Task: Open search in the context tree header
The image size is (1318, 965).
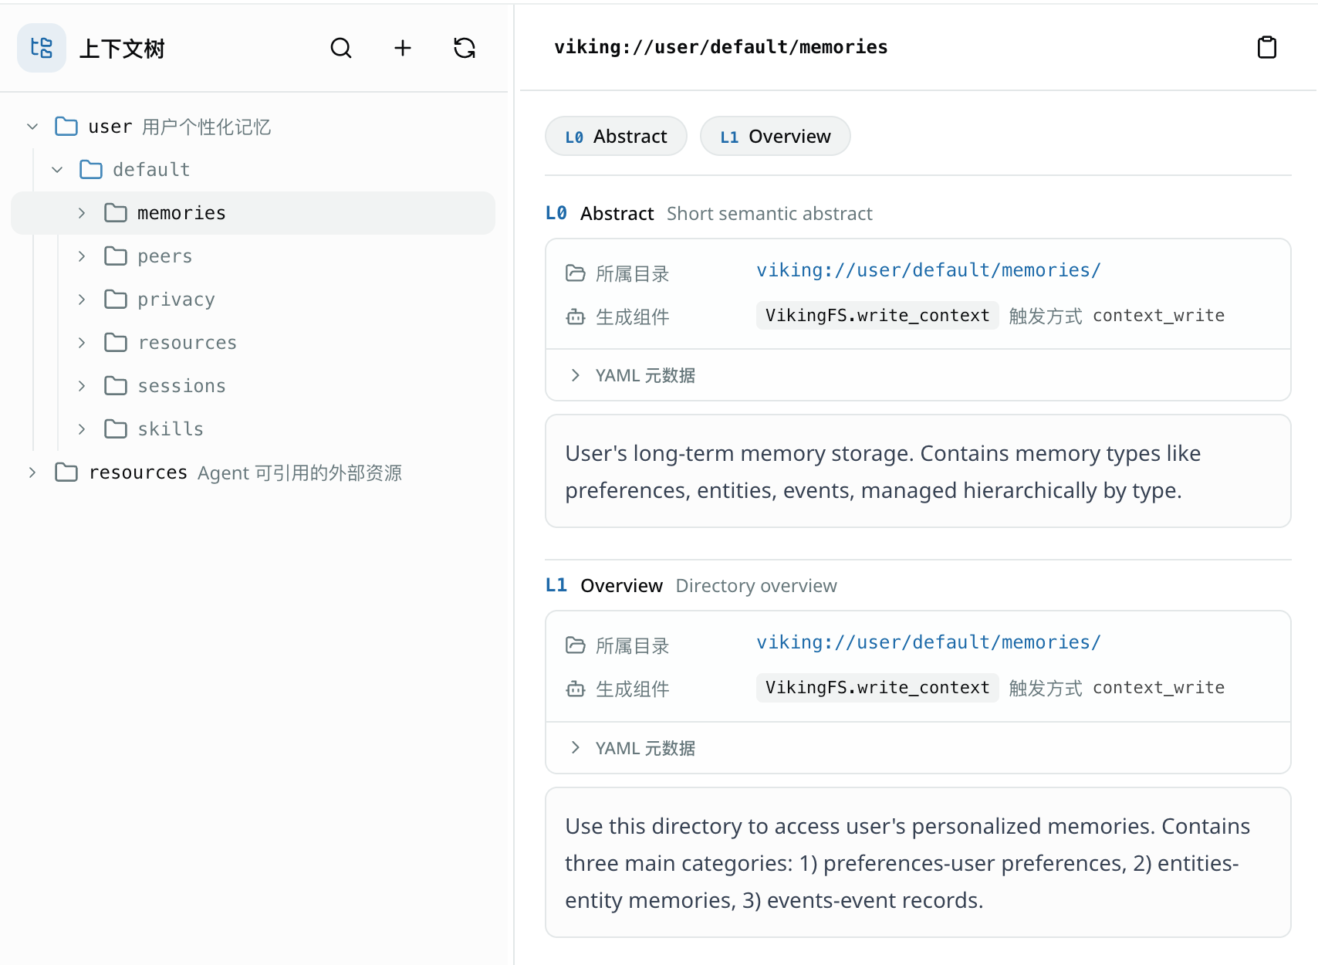Action: pos(341,48)
